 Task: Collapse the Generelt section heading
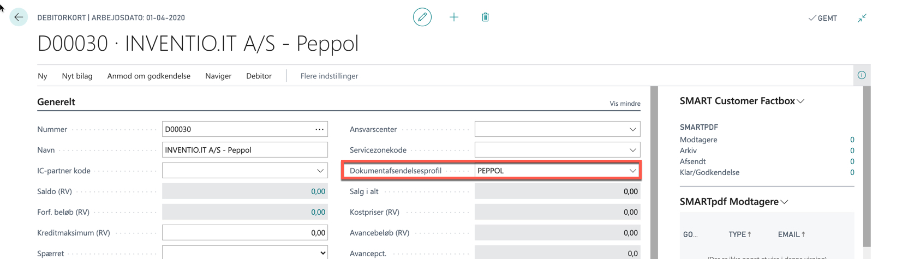[x=56, y=101]
